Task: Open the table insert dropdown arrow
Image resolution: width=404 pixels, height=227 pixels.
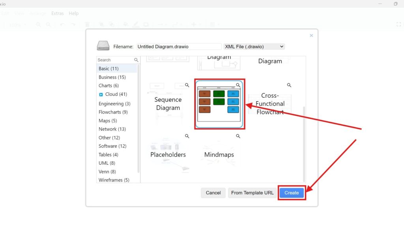Action: [218, 24]
